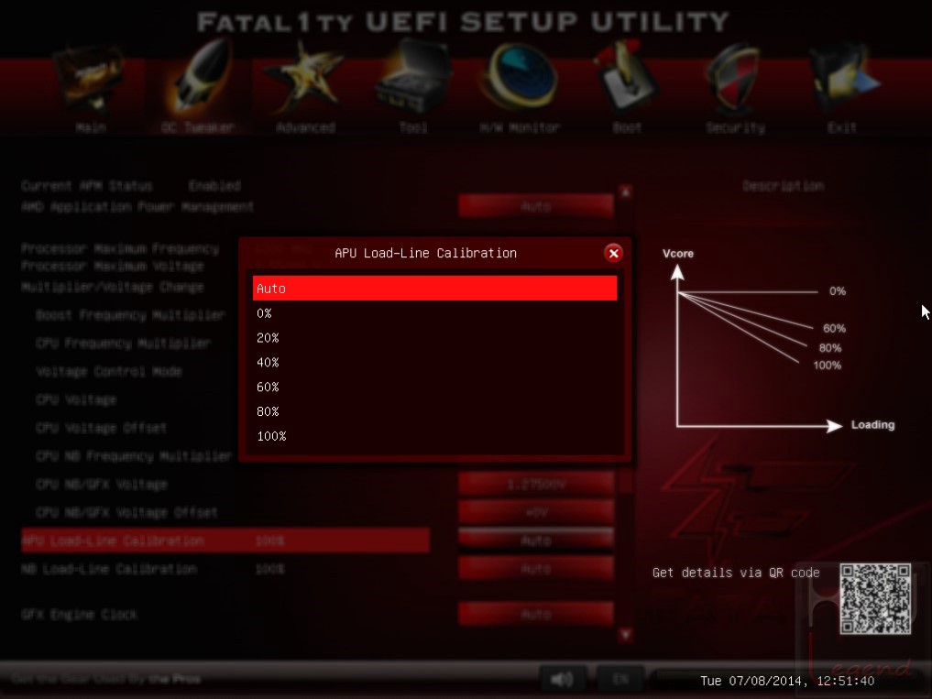Highlight the APU Load-Line Calibration row
Image resolution: width=932 pixels, height=699 pixels.
point(225,541)
